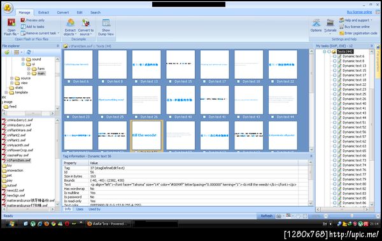
Task: Click the Help and support icon
Action: click(x=341, y=20)
